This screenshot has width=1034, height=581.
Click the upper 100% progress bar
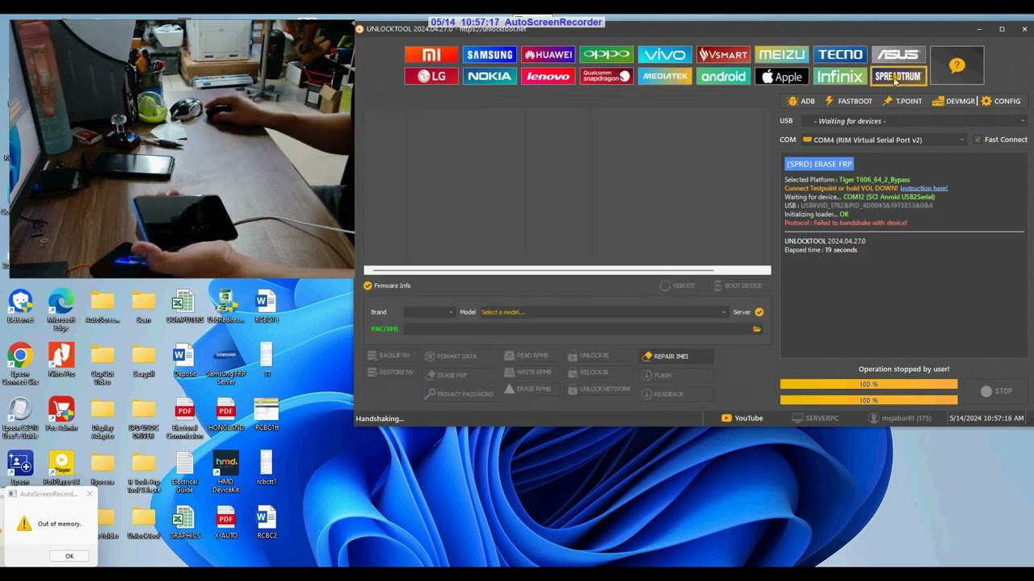[x=868, y=385]
